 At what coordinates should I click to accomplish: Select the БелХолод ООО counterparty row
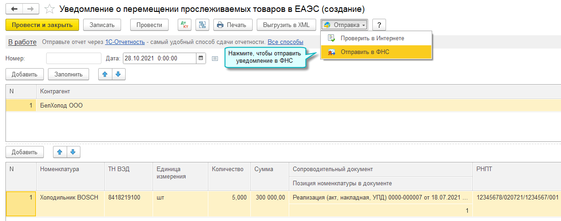tap(62, 106)
